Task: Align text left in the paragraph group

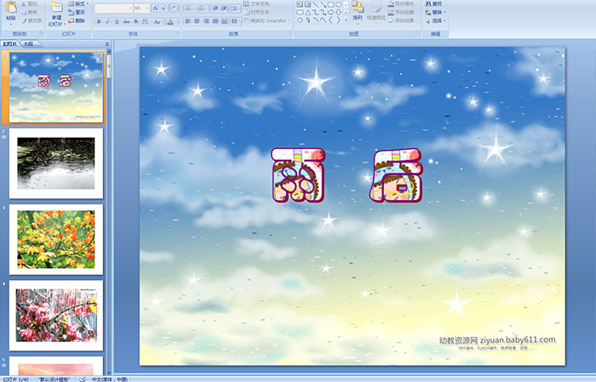Action: coord(188,21)
